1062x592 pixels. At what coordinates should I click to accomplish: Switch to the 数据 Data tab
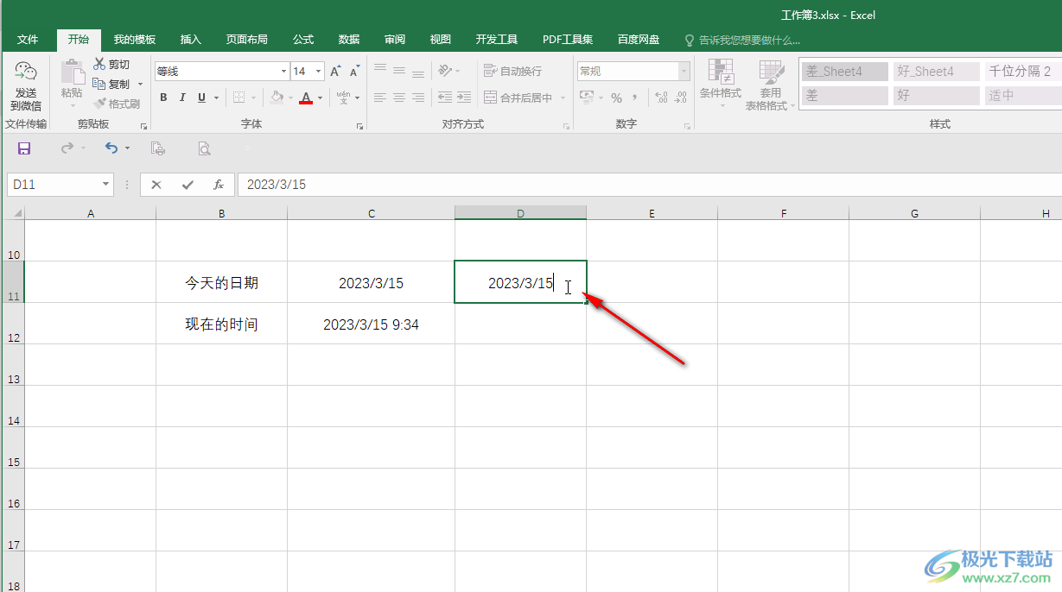pyautogui.click(x=349, y=40)
